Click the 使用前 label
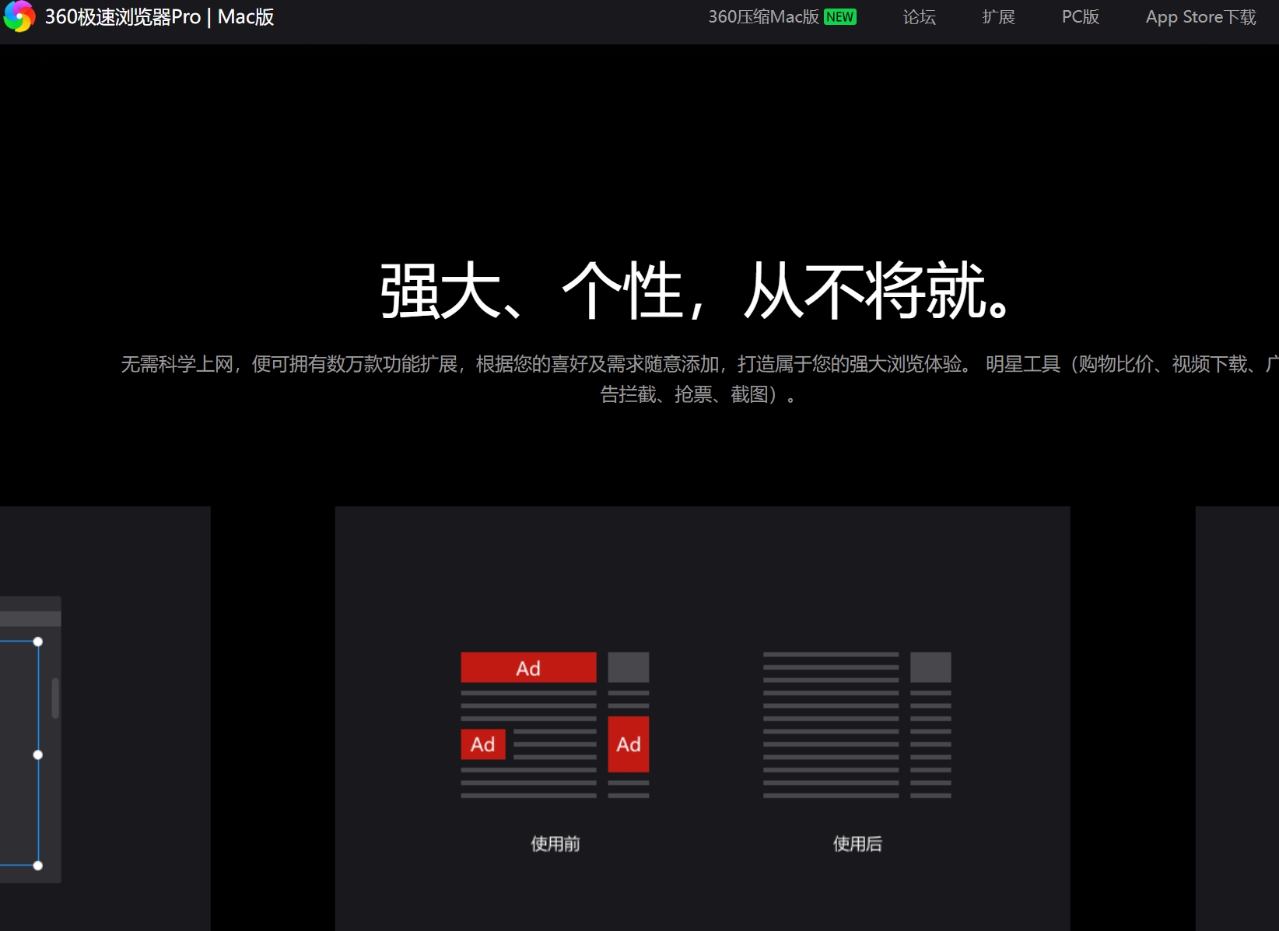The image size is (1279, 931). [x=554, y=843]
